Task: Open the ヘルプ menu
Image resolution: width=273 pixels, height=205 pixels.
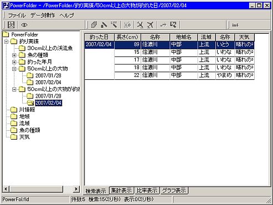Action: coord(66,16)
